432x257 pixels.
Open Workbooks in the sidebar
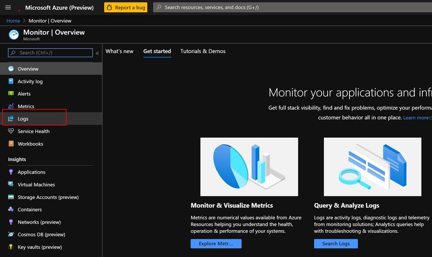pyautogui.click(x=51, y=144)
